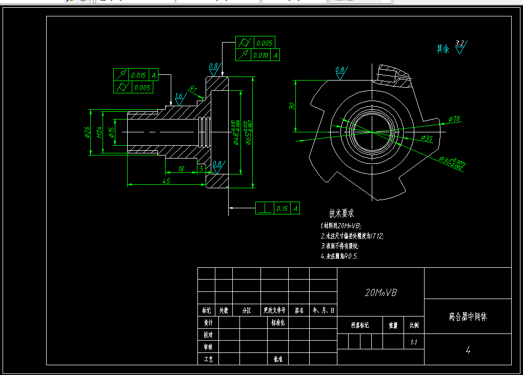Select note 3.表面不得有裂纹

[339, 246]
